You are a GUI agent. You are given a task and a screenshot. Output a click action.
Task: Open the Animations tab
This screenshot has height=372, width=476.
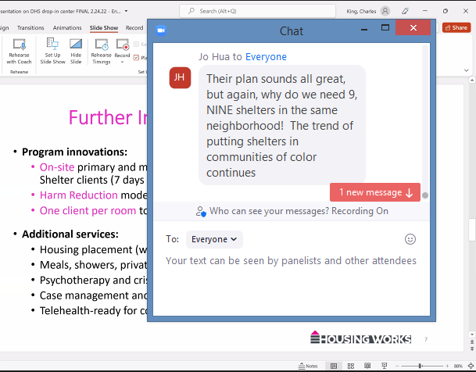pyautogui.click(x=67, y=28)
